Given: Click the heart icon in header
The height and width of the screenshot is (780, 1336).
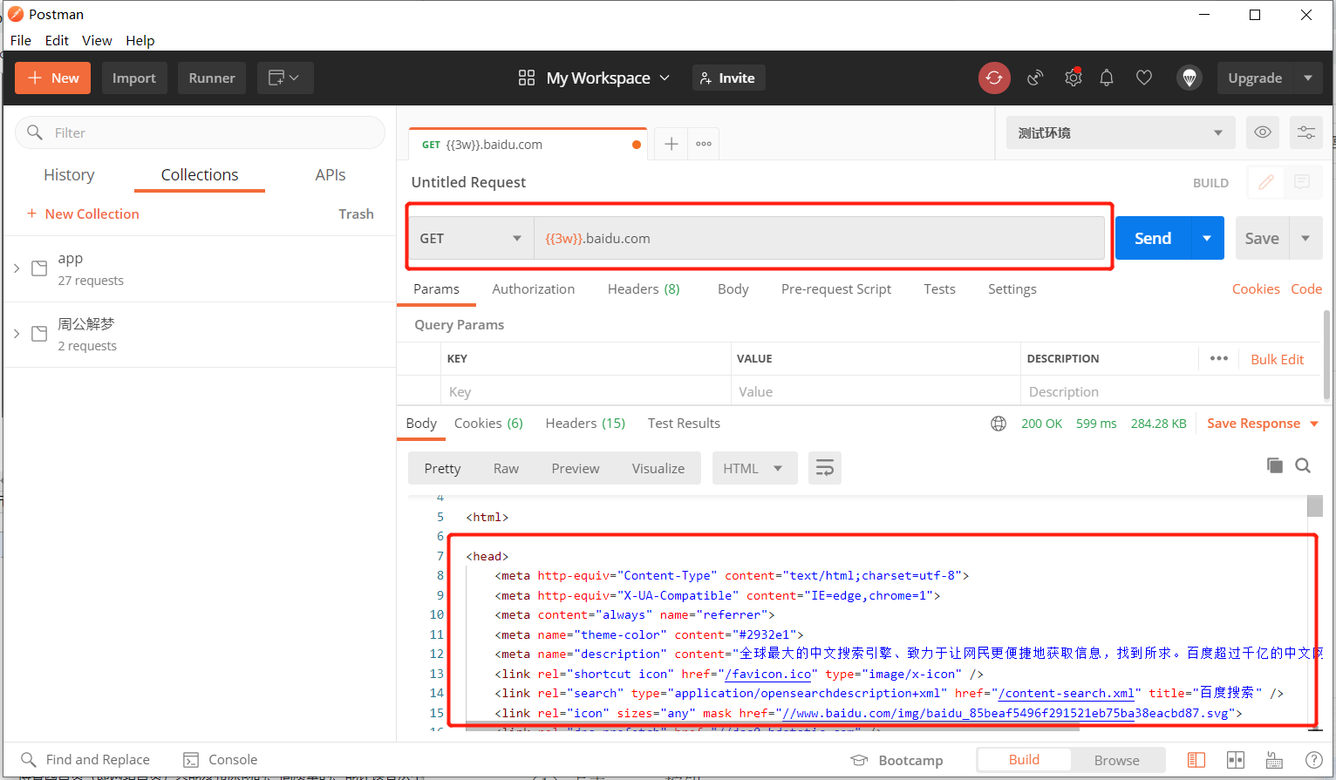Looking at the screenshot, I should (1144, 78).
